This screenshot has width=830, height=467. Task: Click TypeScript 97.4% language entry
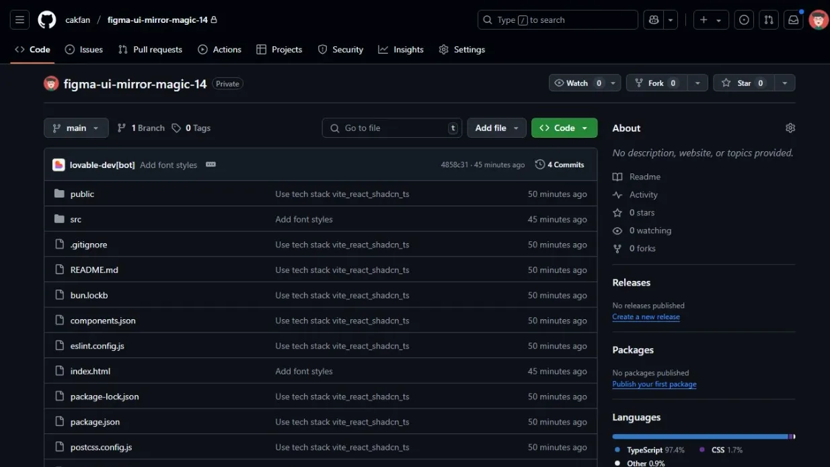click(649, 450)
